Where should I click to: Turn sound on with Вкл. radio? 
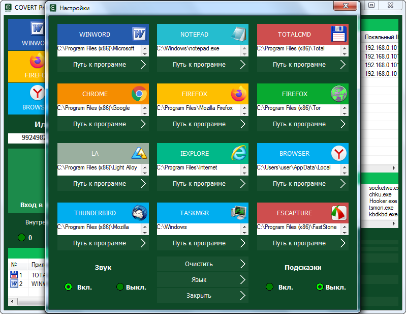tap(69, 287)
